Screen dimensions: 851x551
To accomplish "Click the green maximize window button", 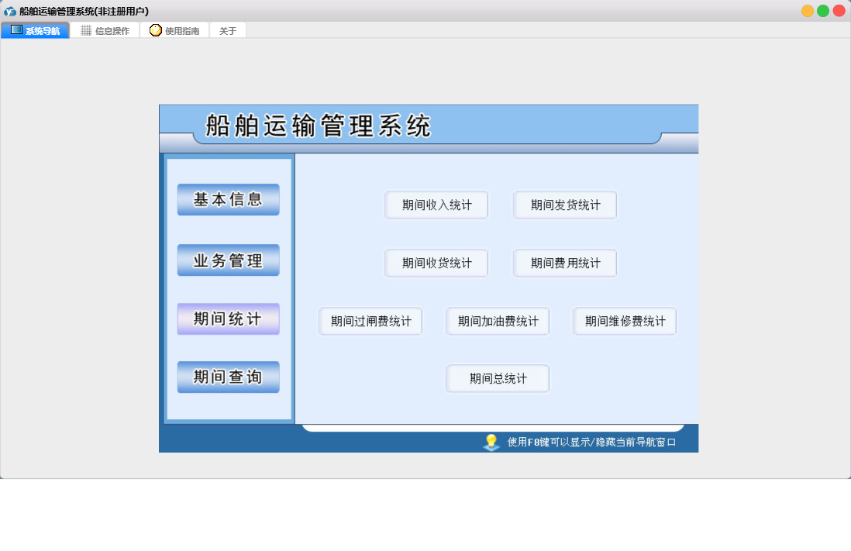I will tap(823, 11).
